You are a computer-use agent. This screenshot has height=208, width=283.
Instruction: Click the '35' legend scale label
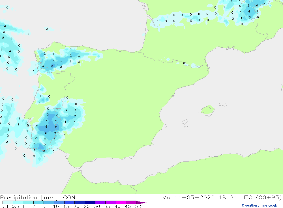(x=107, y=206)
